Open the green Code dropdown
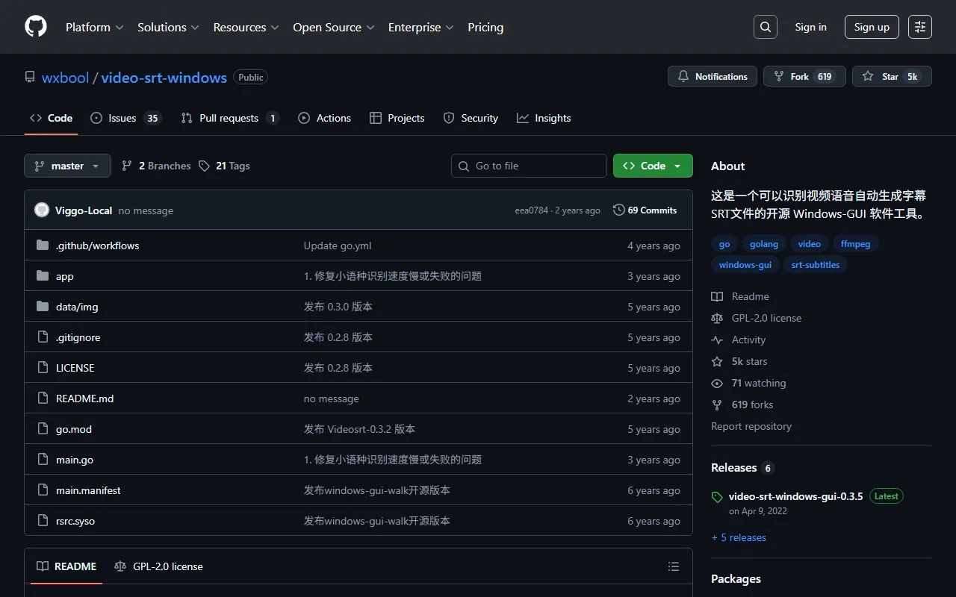The height and width of the screenshot is (597, 956). [x=653, y=166]
